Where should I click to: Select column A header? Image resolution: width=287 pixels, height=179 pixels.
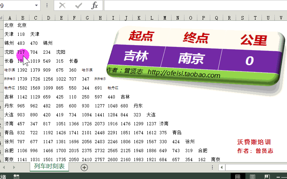tap(10, 18)
